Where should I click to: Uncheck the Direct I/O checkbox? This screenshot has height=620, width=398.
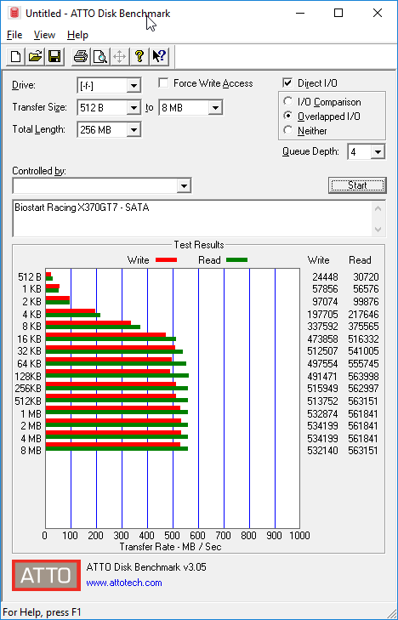pyautogui.click(x=287, y=83)
